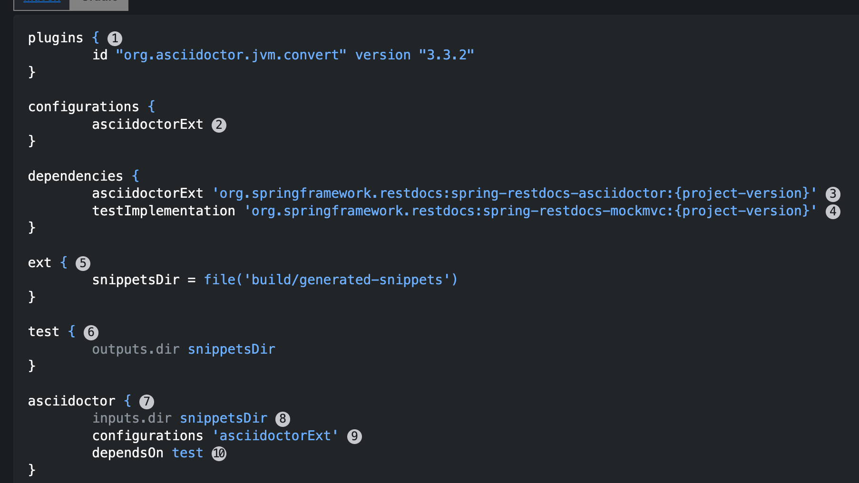Click the configurations block keyword

coord(84,107)
